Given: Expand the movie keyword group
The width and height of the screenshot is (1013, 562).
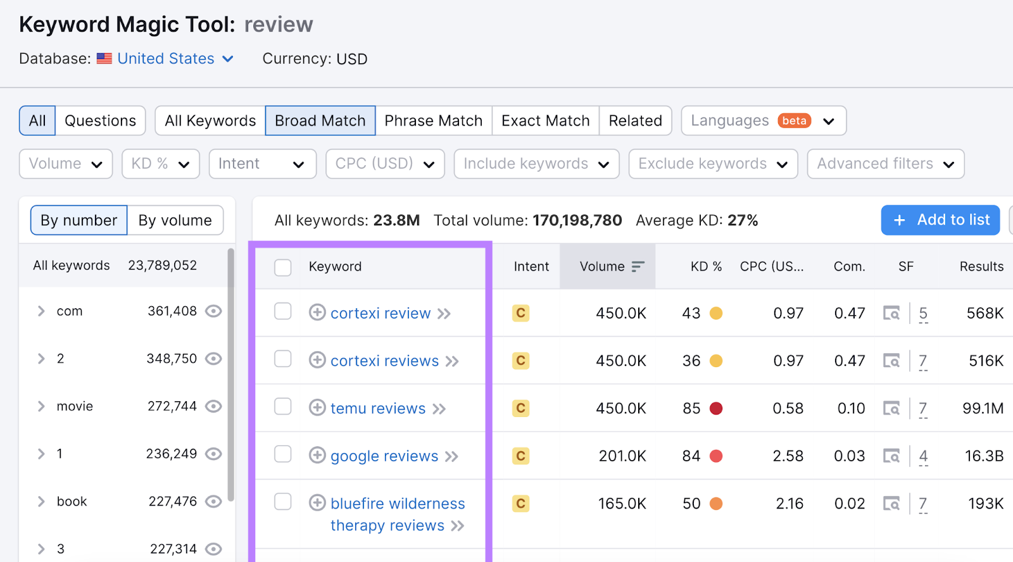Looking at the screenshot, I should [41, 406].
